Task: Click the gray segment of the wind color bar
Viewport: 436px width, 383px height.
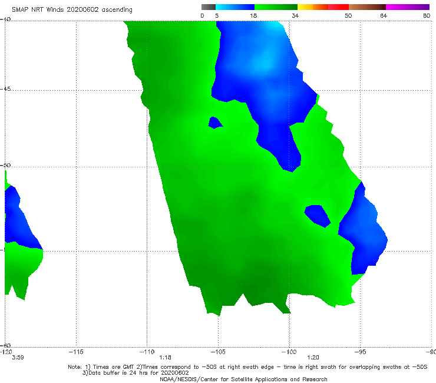Action: (x=209, y=7)
